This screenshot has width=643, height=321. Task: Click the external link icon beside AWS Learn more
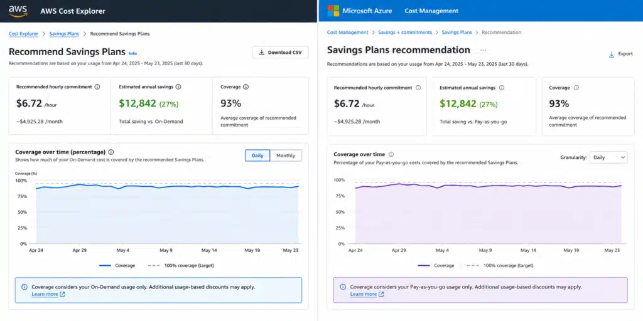[x=62, y=294]
